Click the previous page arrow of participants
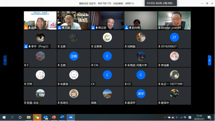The image size is (215, 121). coord(5,60)
